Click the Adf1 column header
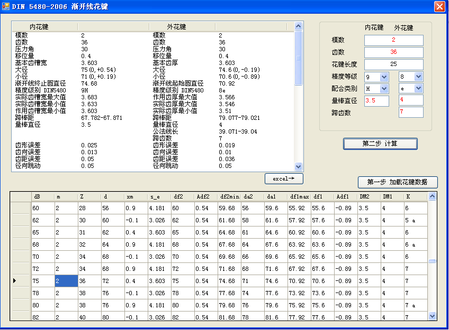The width and height of the screenshot is (449, 330). (346, 197)
